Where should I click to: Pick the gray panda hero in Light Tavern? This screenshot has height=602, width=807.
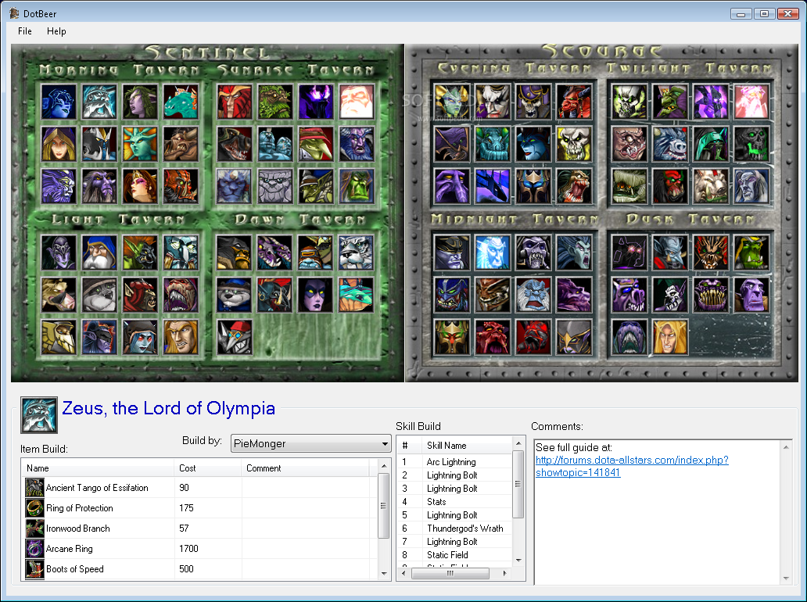[x=99, y=295]
